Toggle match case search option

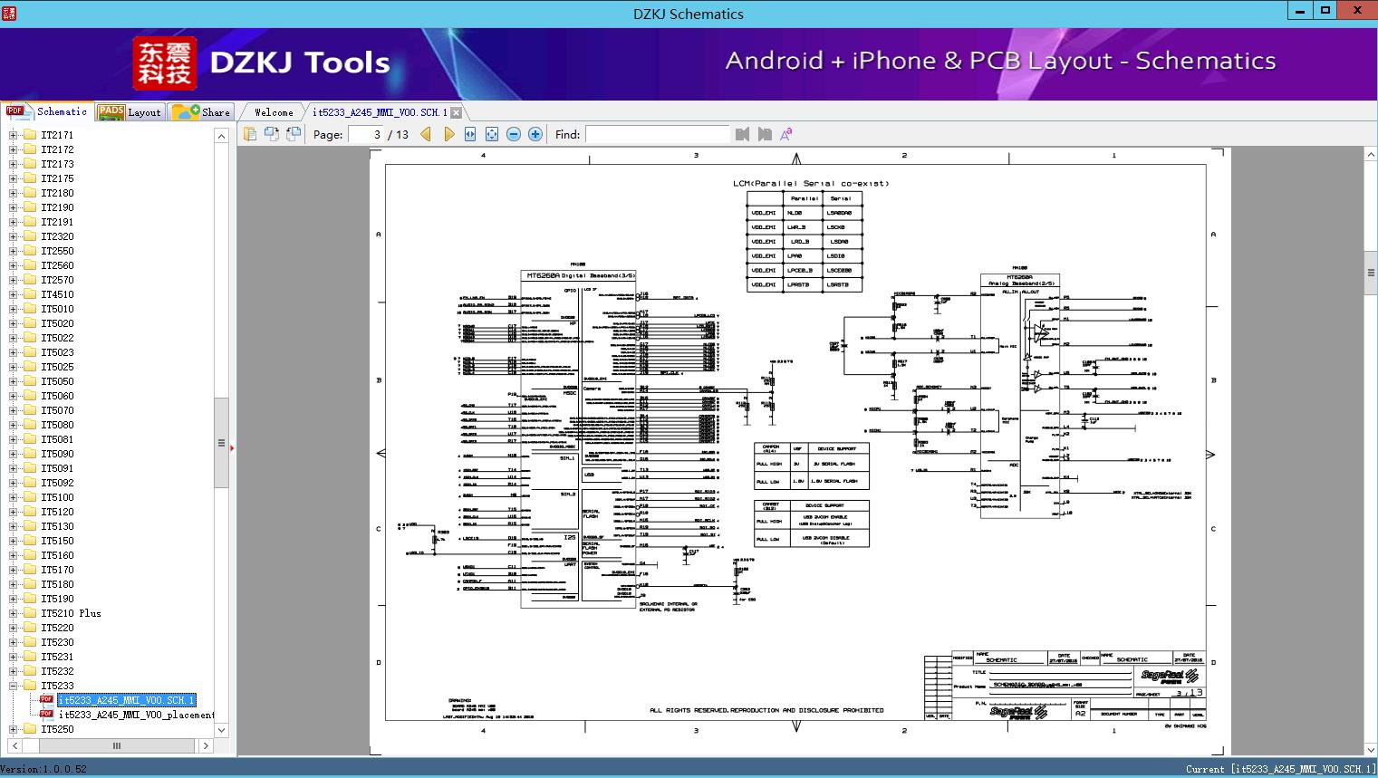tap(786, 134)
